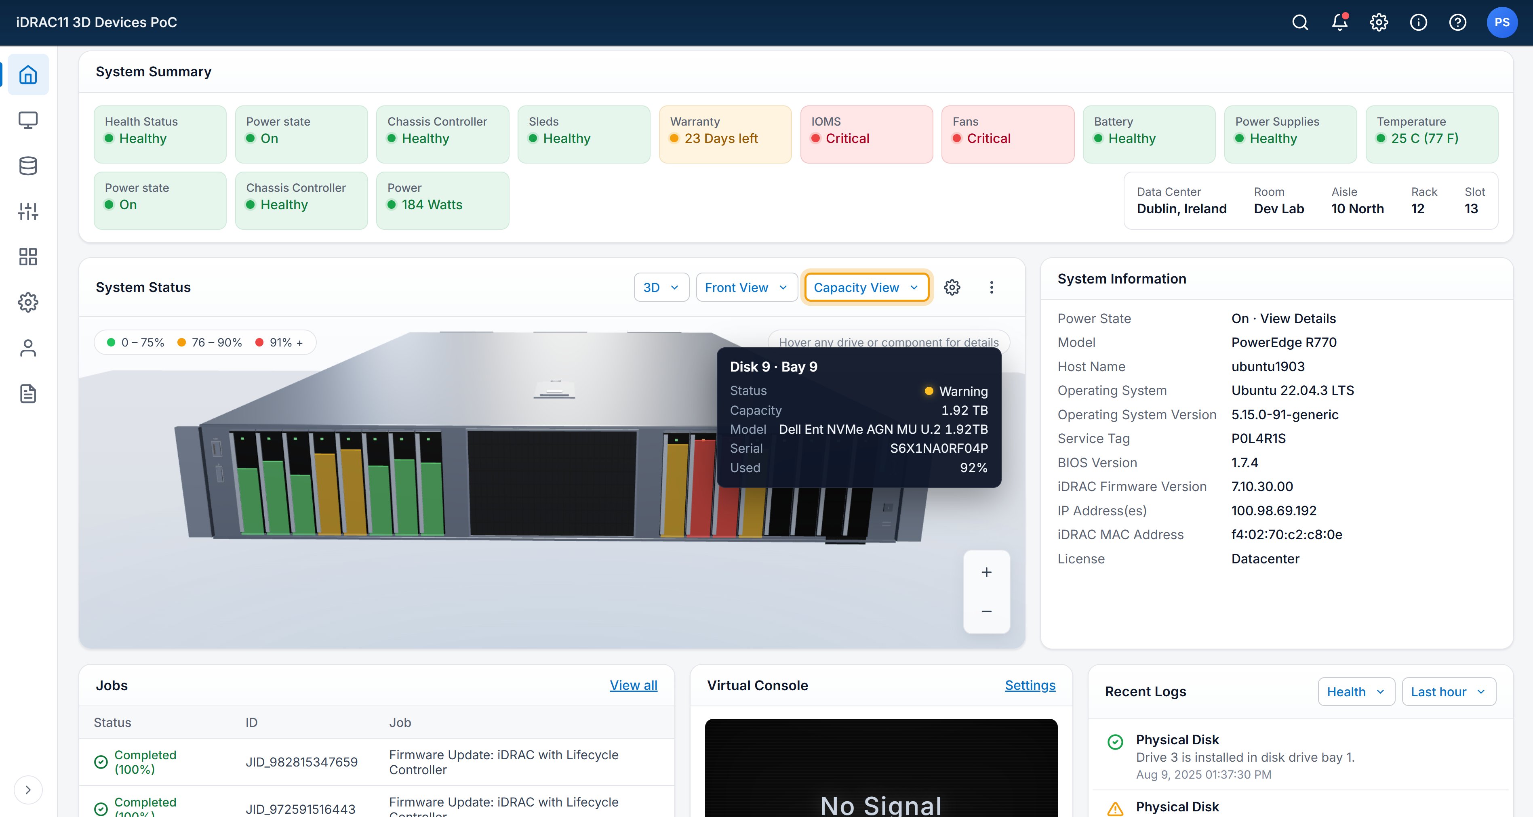Click the Temperature 25 C card
This screenshot has width=1533, height=817.
(1432, 134)
